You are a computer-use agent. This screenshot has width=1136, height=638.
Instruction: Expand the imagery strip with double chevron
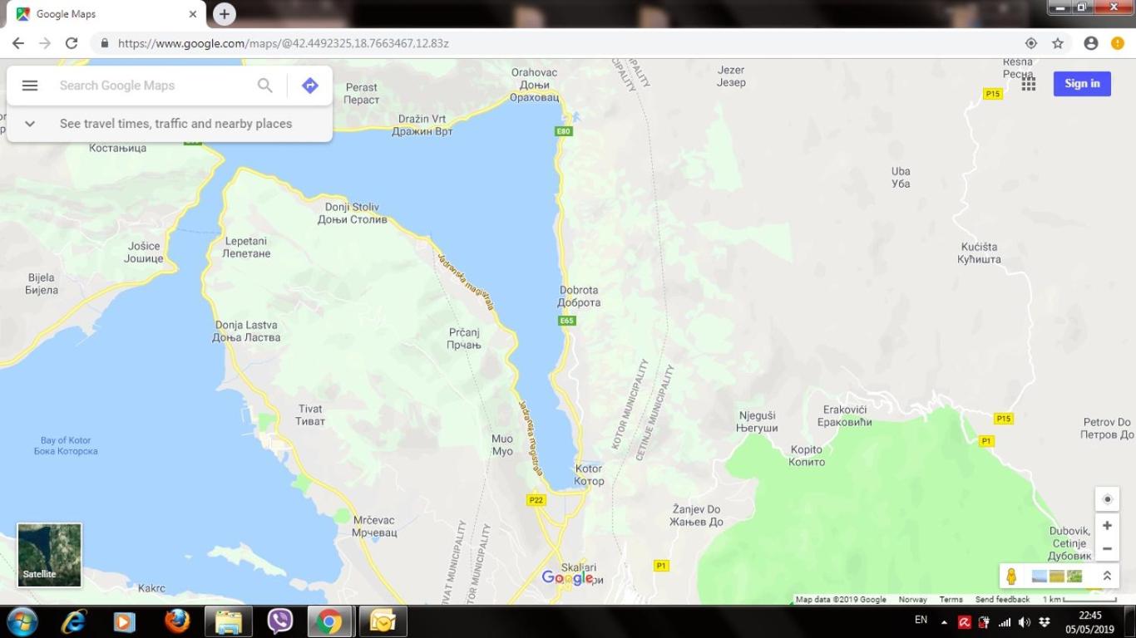point(1107,576)
